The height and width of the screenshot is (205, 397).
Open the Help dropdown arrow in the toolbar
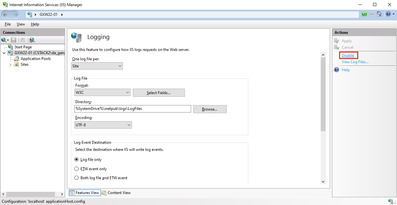point(393,14)
